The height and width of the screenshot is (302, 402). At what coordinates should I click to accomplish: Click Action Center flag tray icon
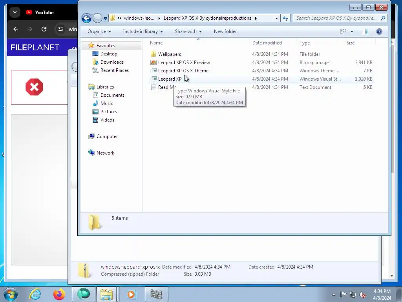pos(343,295)
